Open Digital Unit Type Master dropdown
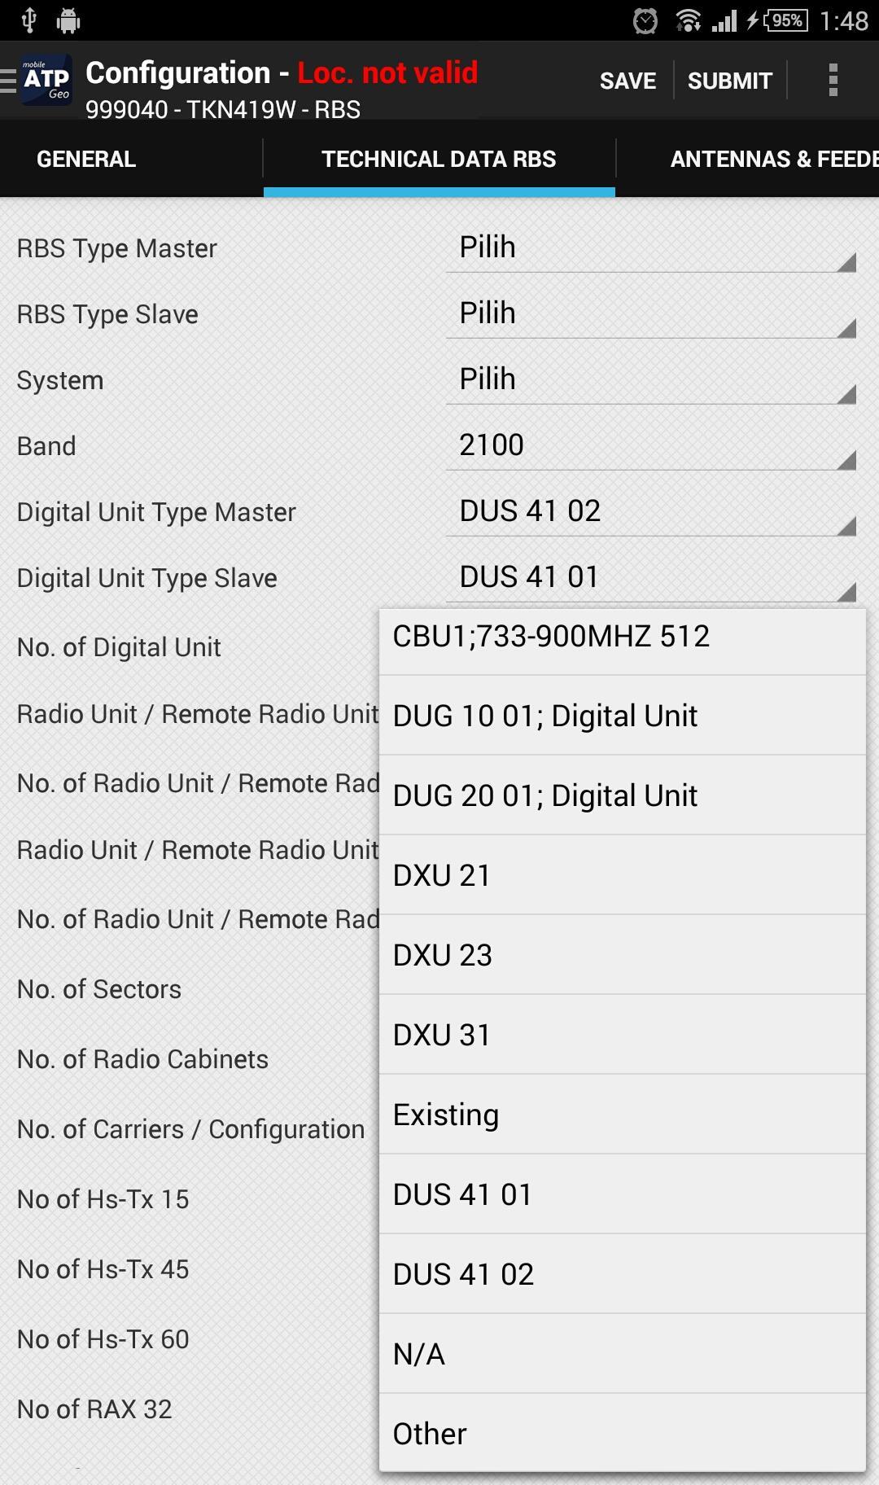The image size is (879, 1485). (650, 511)
